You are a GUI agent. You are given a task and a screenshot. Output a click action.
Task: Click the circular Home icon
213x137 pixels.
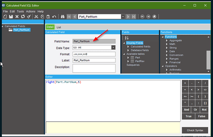coord(154,17)
